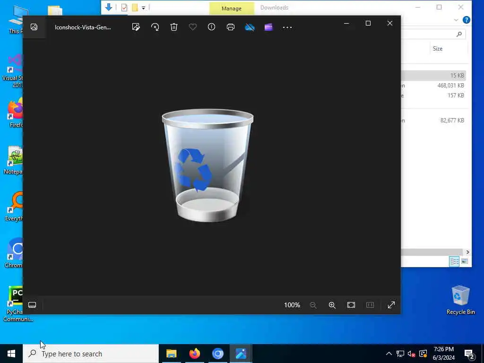
Task: Open the notification Action Center icon
Action: [x=469, y=354]
